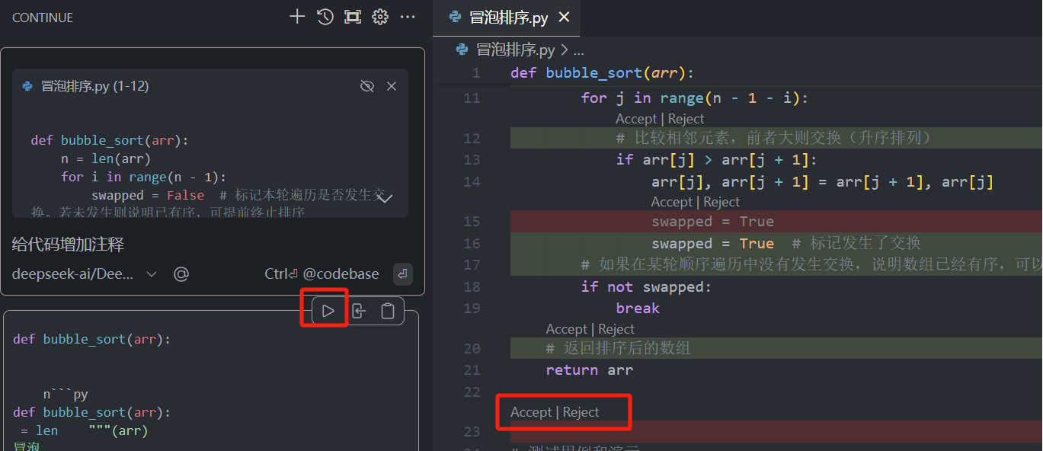The width and height of the screenshot is (1043, 451).
Task: Click line 18 if not swapped
Action: 646,287
